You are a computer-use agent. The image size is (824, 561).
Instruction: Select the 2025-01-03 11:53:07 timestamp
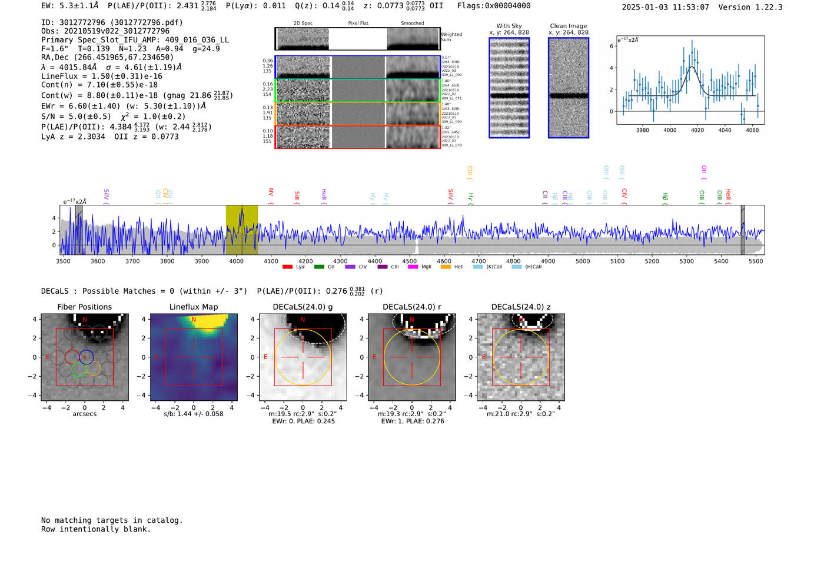tap(666, 7)
